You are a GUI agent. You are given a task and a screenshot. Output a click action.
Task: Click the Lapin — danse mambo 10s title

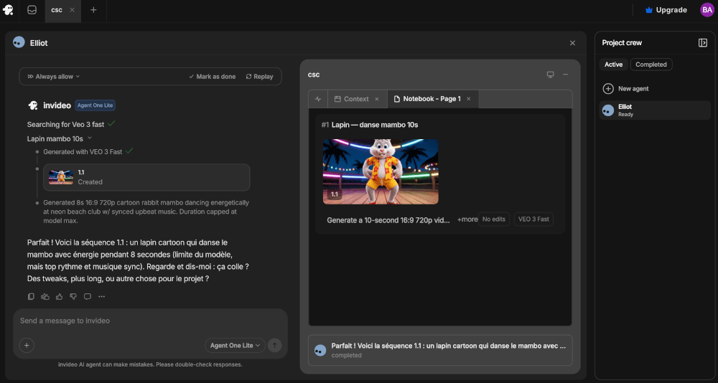[375, 125]
